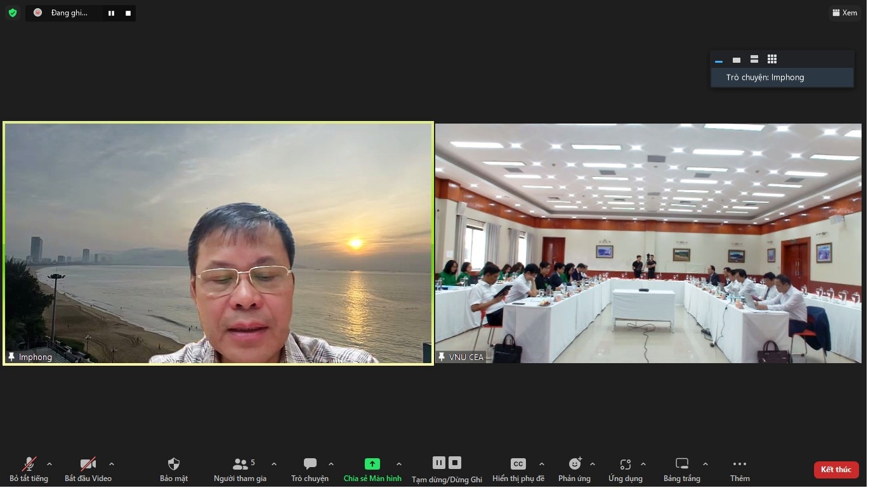Click the green encryption shield icon
Image resolution: width=873 pixels, height=488 pixels.
[x=13, y=13]
